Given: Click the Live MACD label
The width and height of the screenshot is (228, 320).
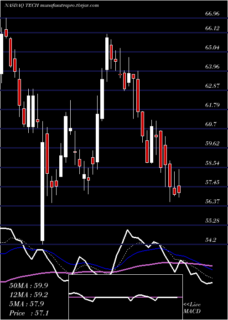Looking at the screenshot, I should [x=192, y=308].
